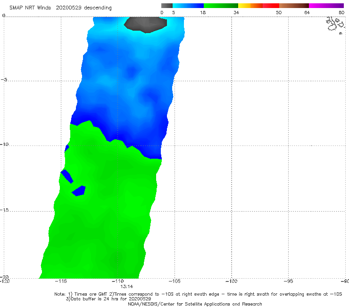Image resolution: width=349 pixels, height=307 pixels.
Task: Click the gray segment of the color bar
Action: (x=167, y=6)
